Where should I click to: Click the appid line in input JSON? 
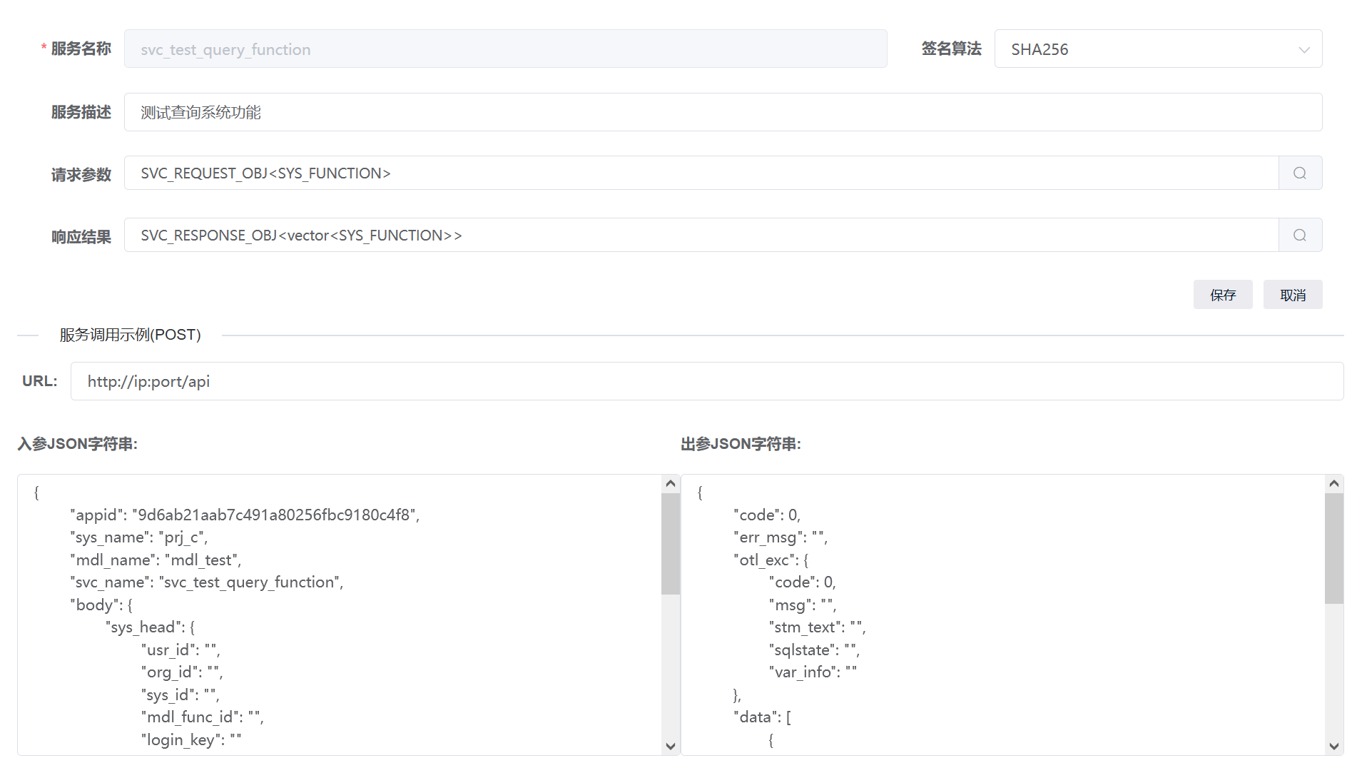pyautogui.click(x=245, y=515)
